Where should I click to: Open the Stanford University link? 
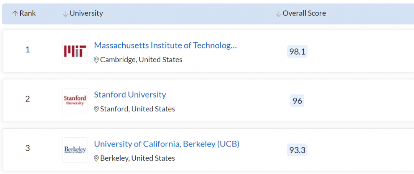[130, 95]
